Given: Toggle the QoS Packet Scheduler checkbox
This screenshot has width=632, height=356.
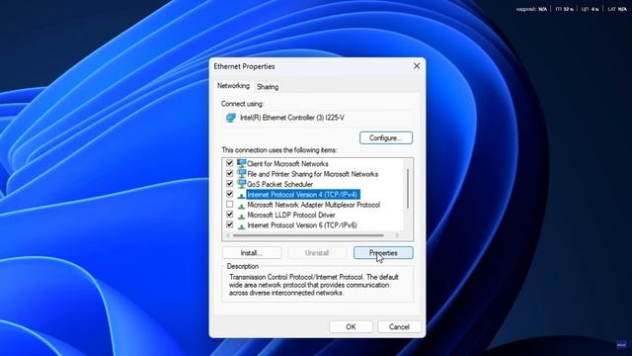Looking at the screenshot, I should (x=230, y=184).
